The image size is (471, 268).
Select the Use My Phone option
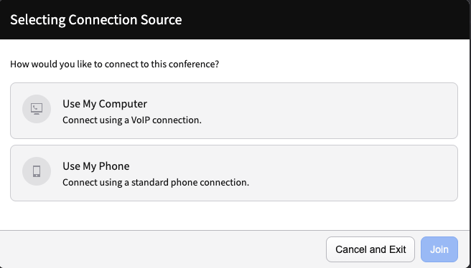(234, 173)
